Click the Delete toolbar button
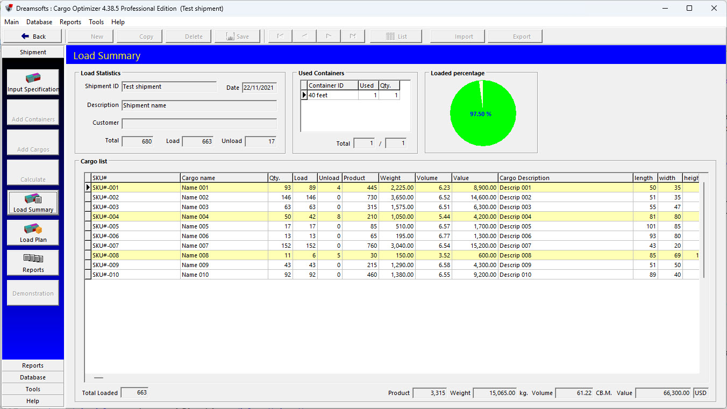Viewport: 727px width, 409px height. [189, 36]
